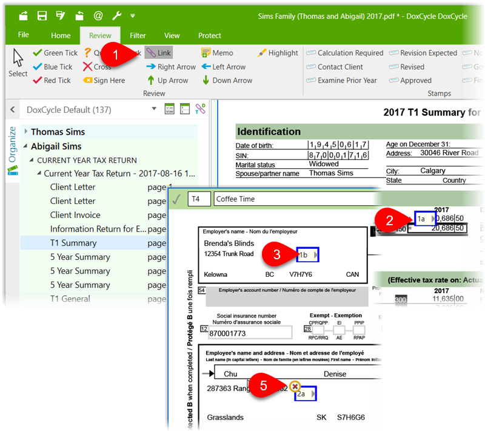Select the Left Arrow annotation
This screenshot has width=485, height=431.
click(x=223, y=67)
